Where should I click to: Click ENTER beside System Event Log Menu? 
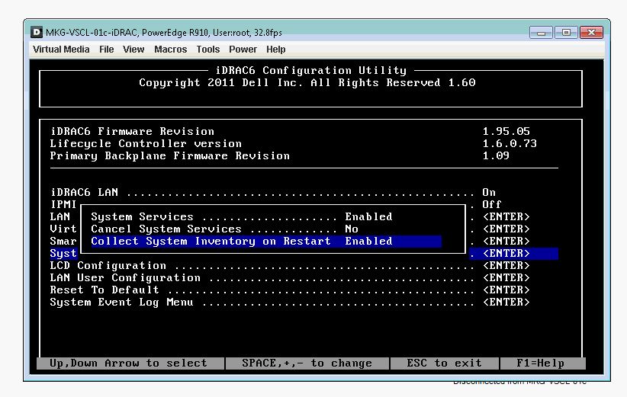(x=506, y=303)
